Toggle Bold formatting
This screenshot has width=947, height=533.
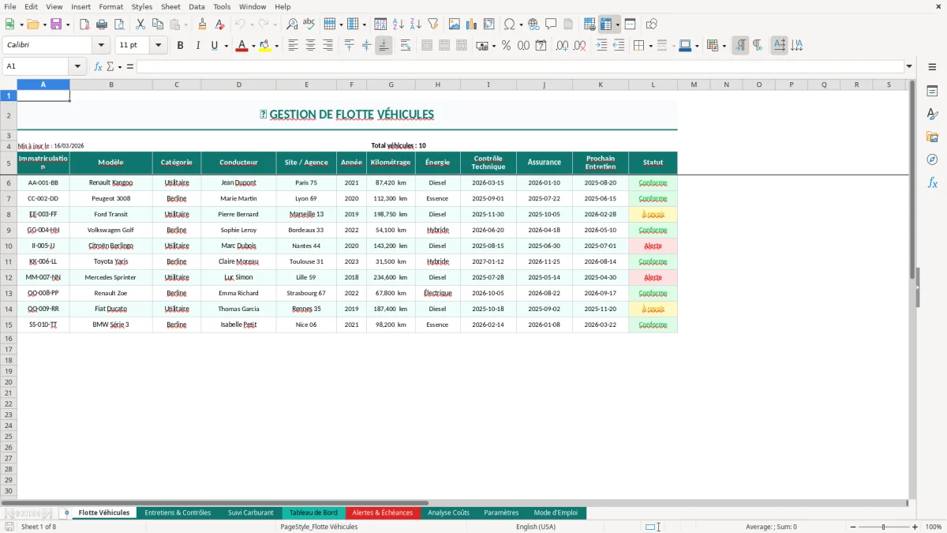[x=181, y=46]
